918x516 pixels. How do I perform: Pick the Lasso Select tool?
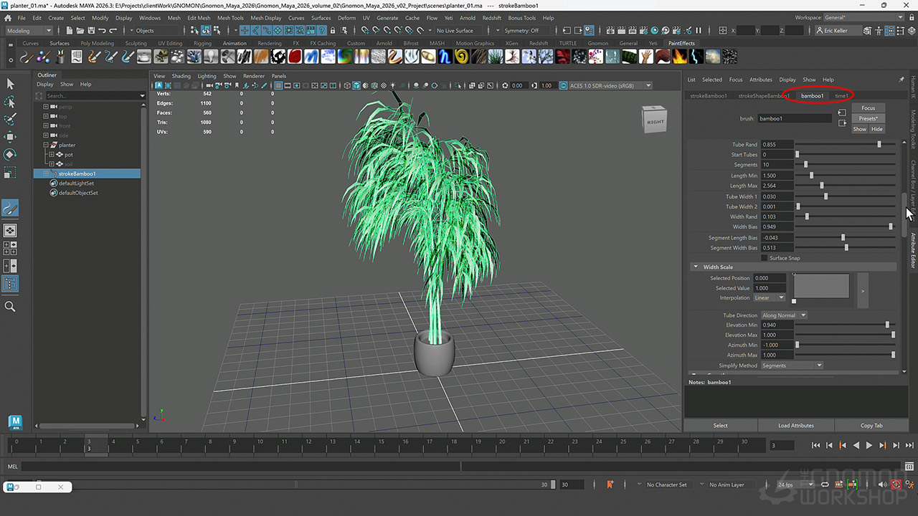tap(10, 101)
